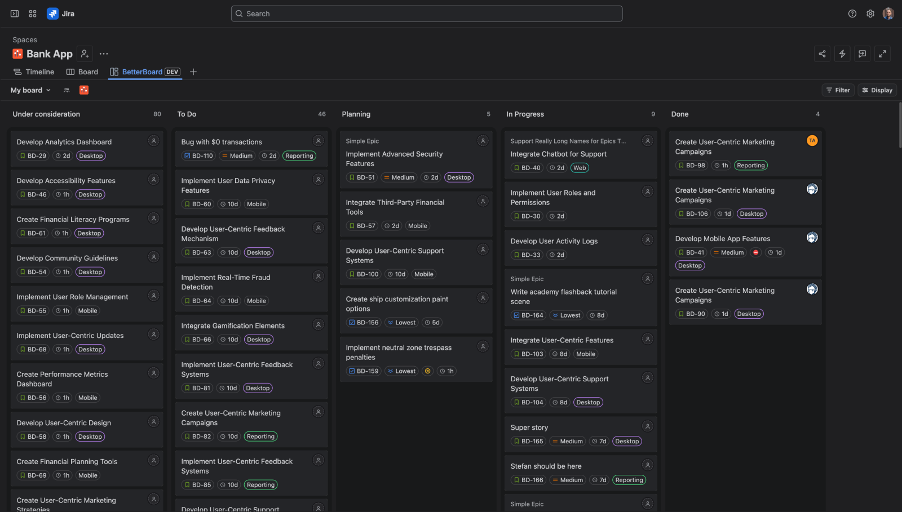The width and height of the screenshot is (902, 512).
Task: Open Medium priority selector on BD-165
Action: coord(567,442)
